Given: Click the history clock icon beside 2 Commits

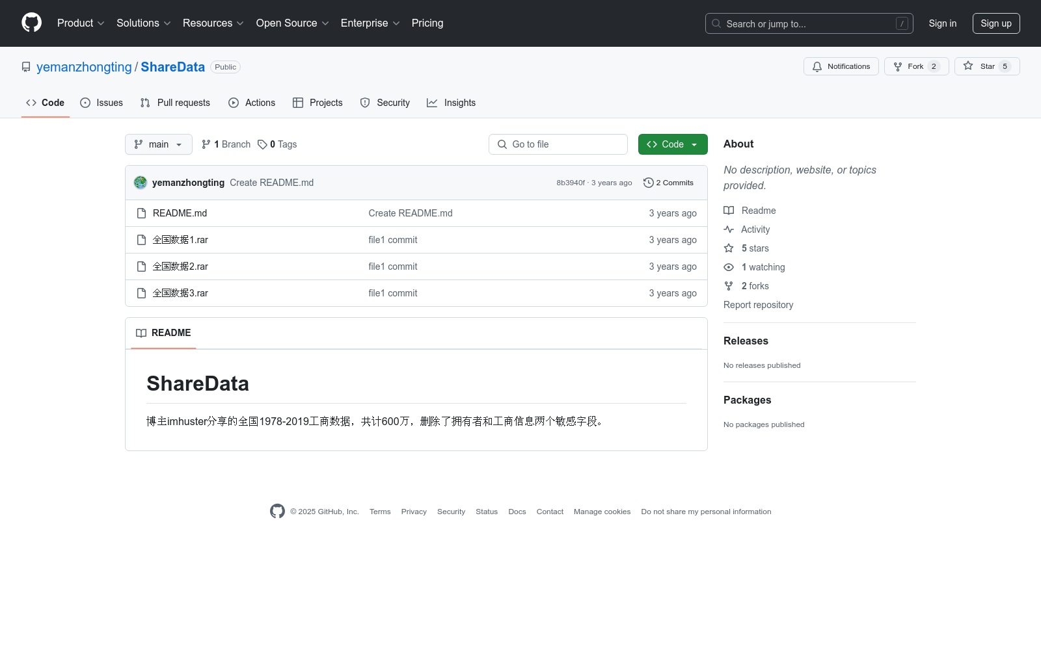Looking at the screenshot, I should click(648, 183).
